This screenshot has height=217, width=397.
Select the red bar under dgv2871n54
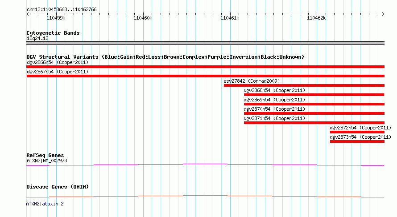tap(314, 123)
